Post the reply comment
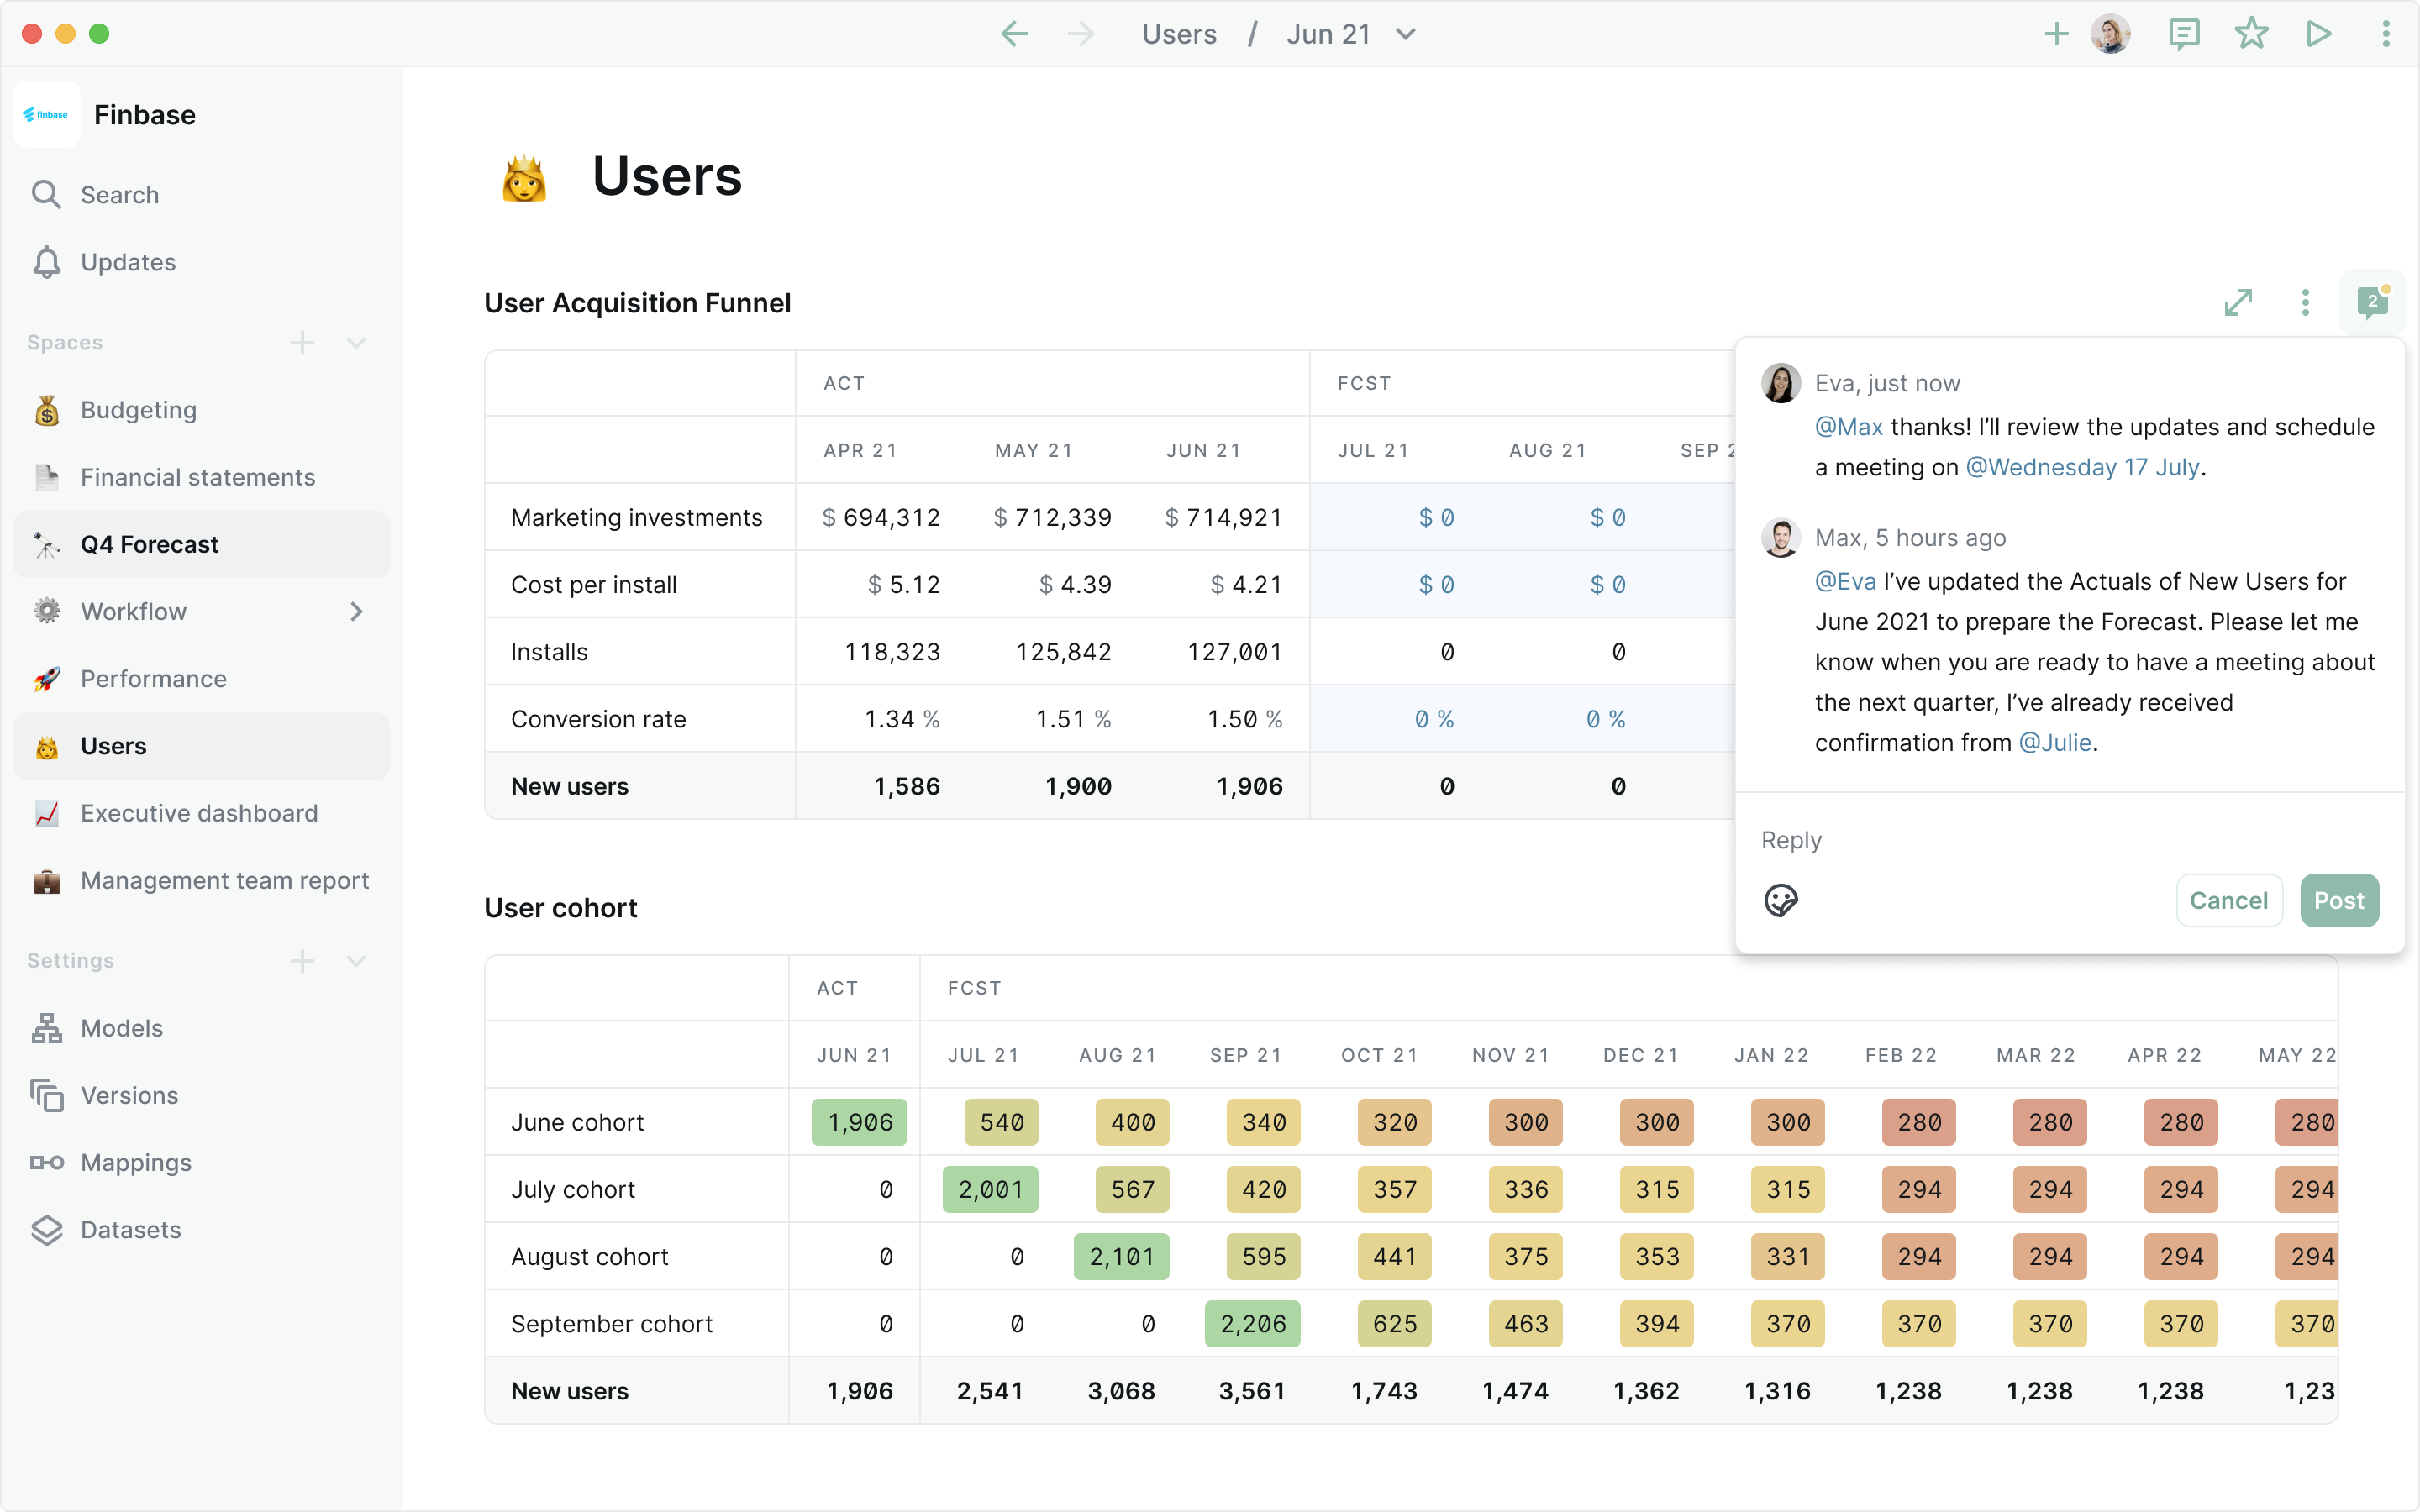 pyautogui.click(x=2338, y=900)
